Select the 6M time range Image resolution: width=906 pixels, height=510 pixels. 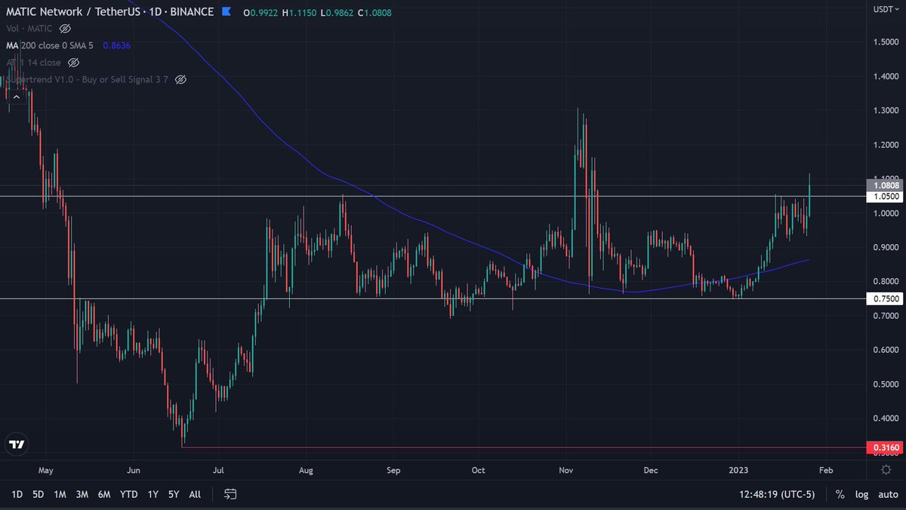104,494
